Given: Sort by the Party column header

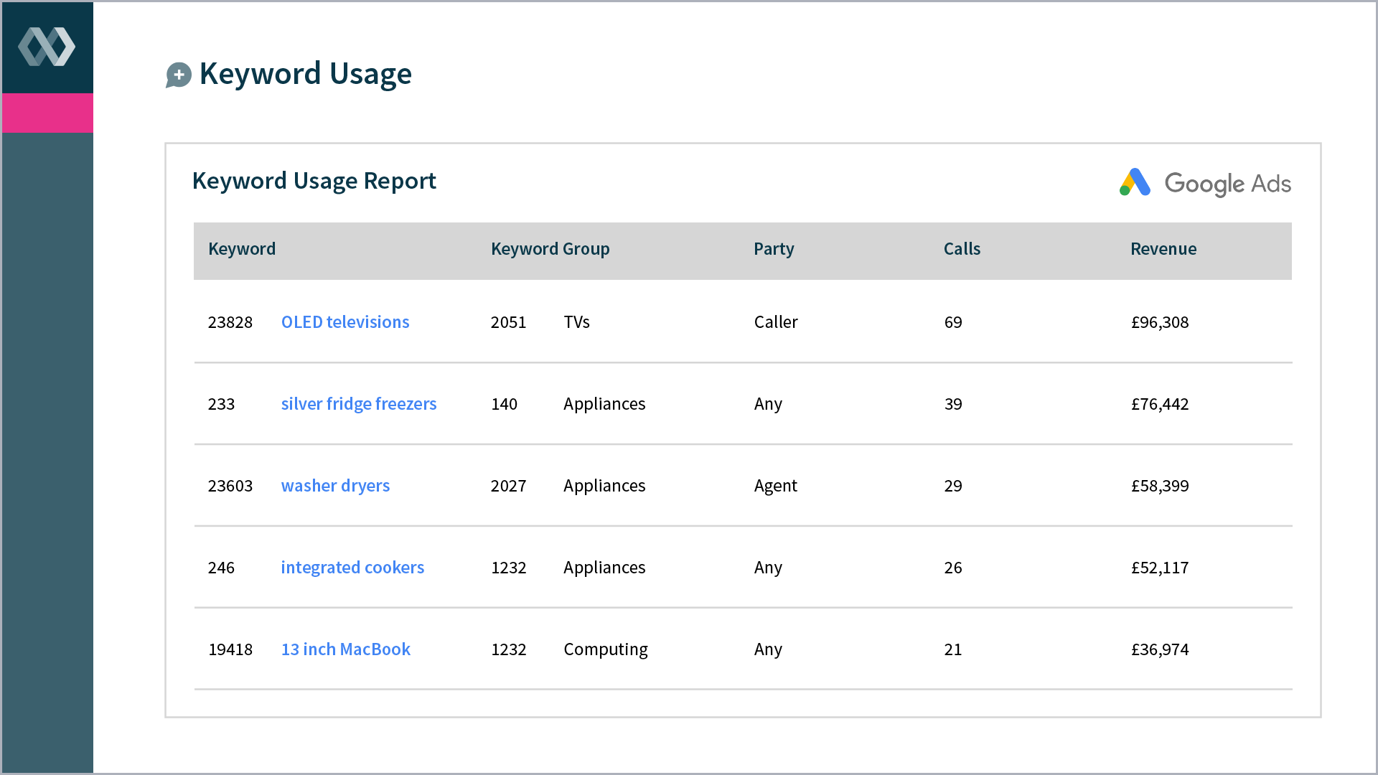Looking at the screenshot, I should click(774, 249).
